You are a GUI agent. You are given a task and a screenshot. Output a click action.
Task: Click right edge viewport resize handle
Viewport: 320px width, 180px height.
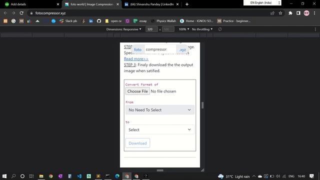(x=202, y=105)
